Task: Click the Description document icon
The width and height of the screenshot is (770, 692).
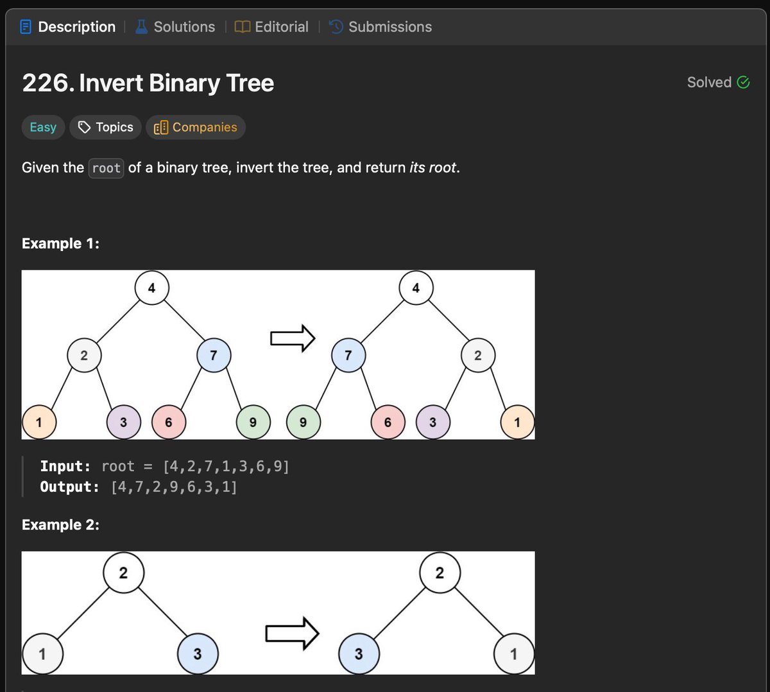Action: [26, 27]
